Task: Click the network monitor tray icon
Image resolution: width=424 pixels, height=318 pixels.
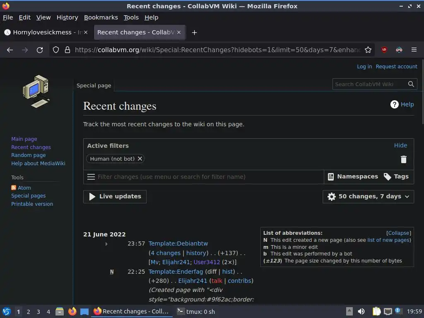Action: click(388, 311)
